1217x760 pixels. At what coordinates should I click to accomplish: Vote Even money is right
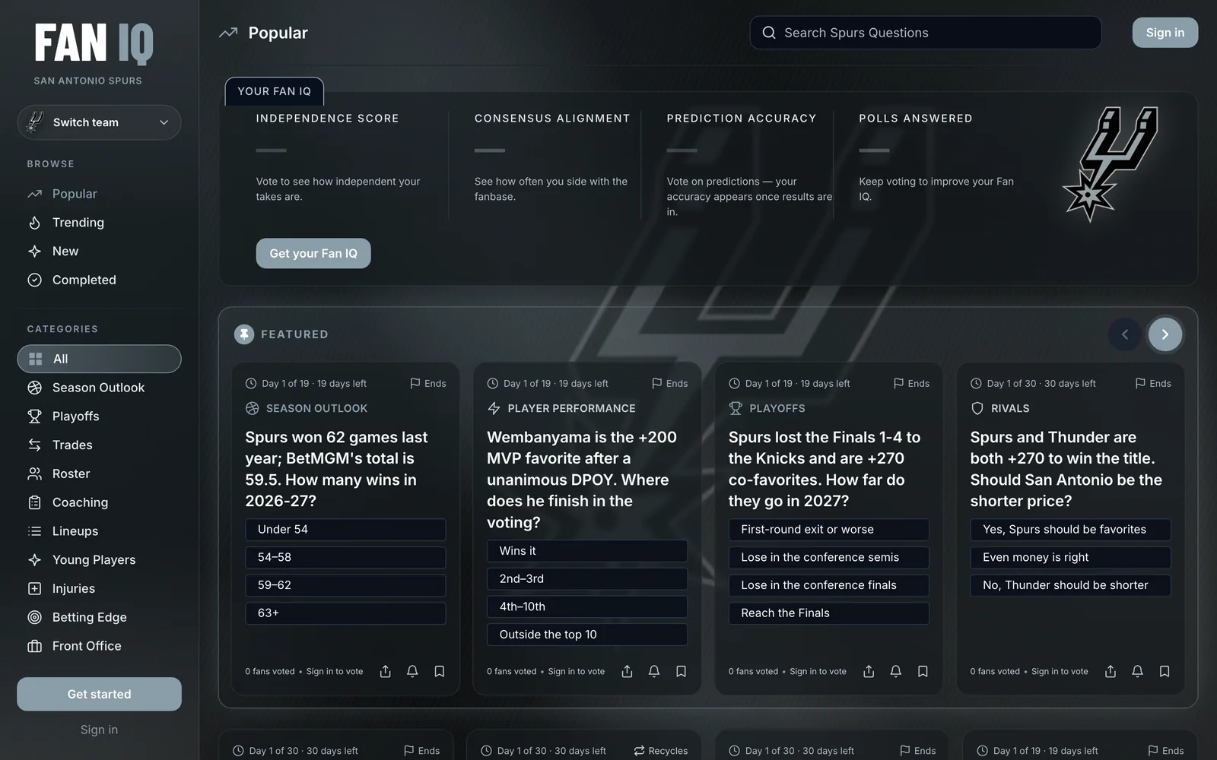coord(1071,557)
